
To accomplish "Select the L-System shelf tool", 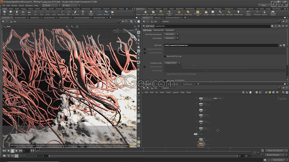I will coord(99,13).
